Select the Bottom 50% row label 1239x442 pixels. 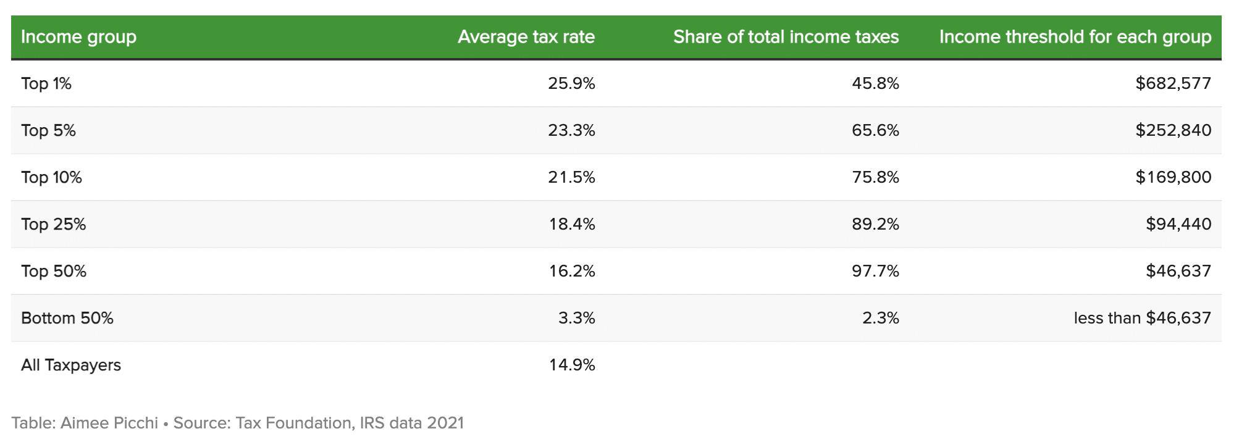[67, 318]
